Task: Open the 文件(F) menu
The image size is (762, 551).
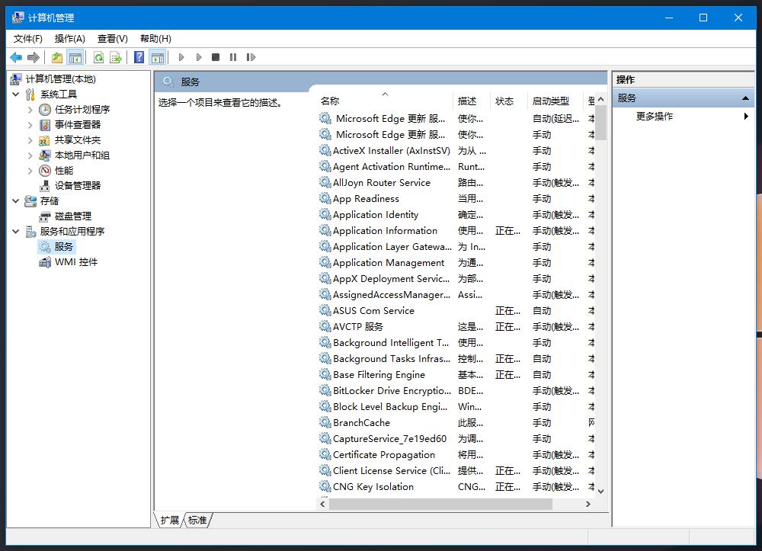Action: 27,38
